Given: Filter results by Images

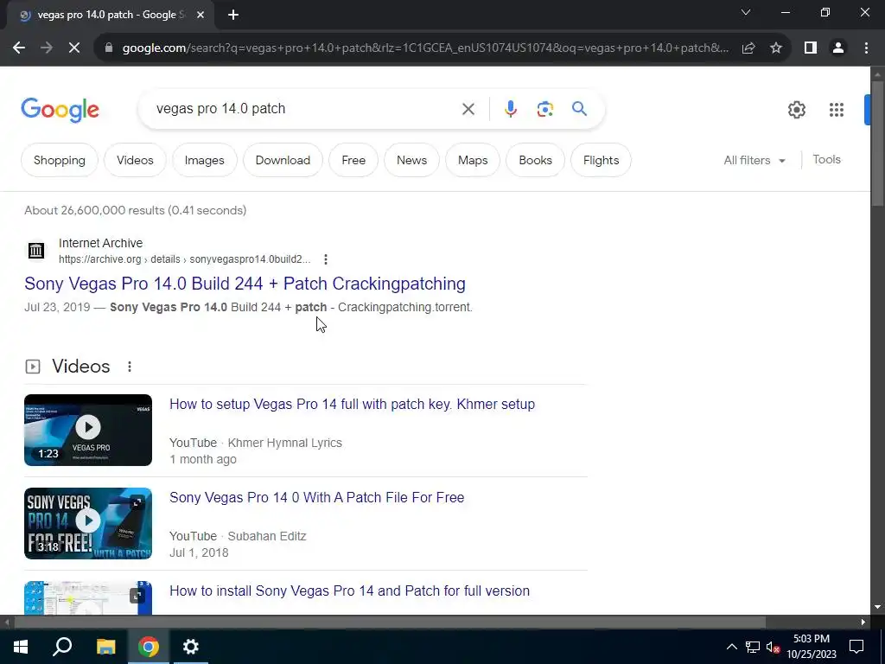Looking at the screenshot, I should coord(204,160).
